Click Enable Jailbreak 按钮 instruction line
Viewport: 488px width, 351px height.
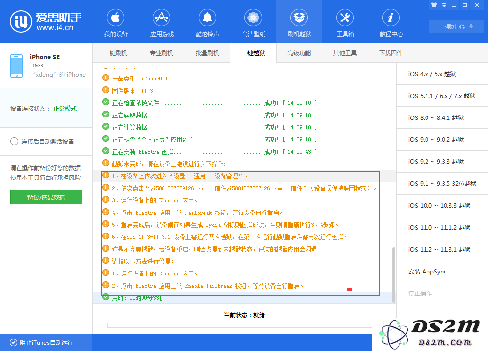[x=207, y=286]
